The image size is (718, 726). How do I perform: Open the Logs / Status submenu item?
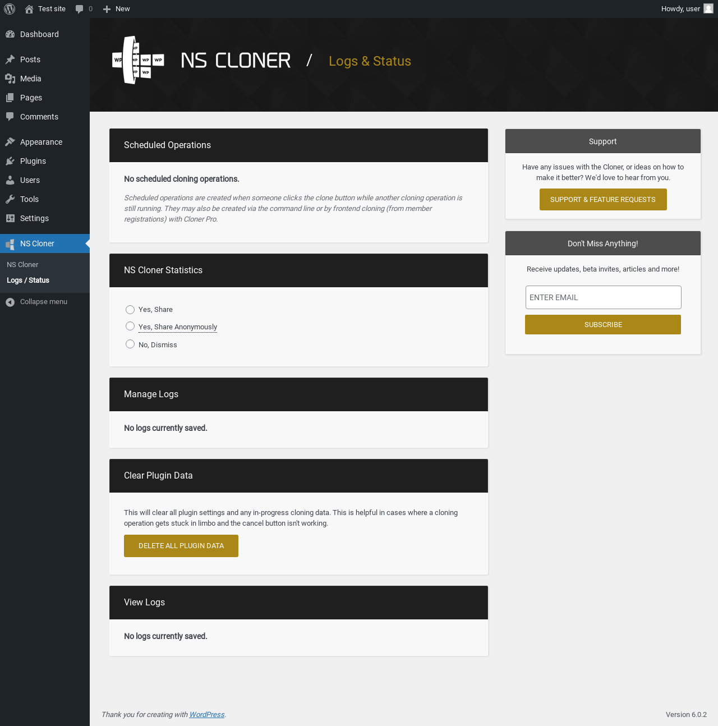click(28, 280)
